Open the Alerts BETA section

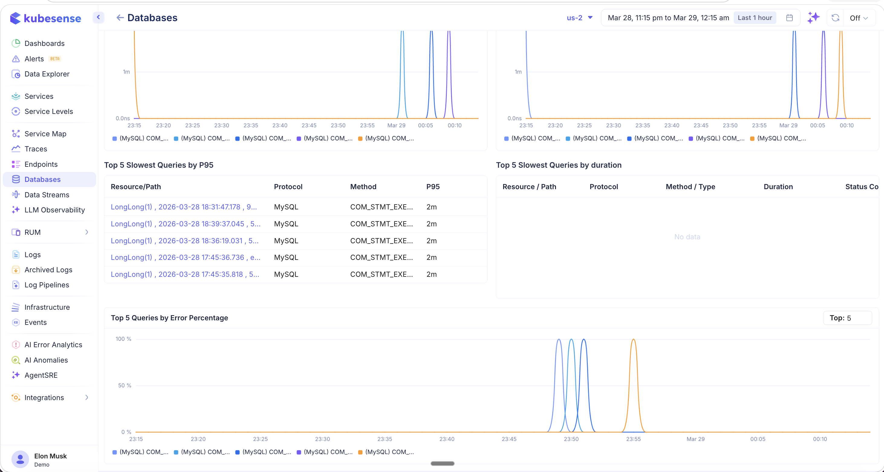pyautogui.click(x=34, y=58)
